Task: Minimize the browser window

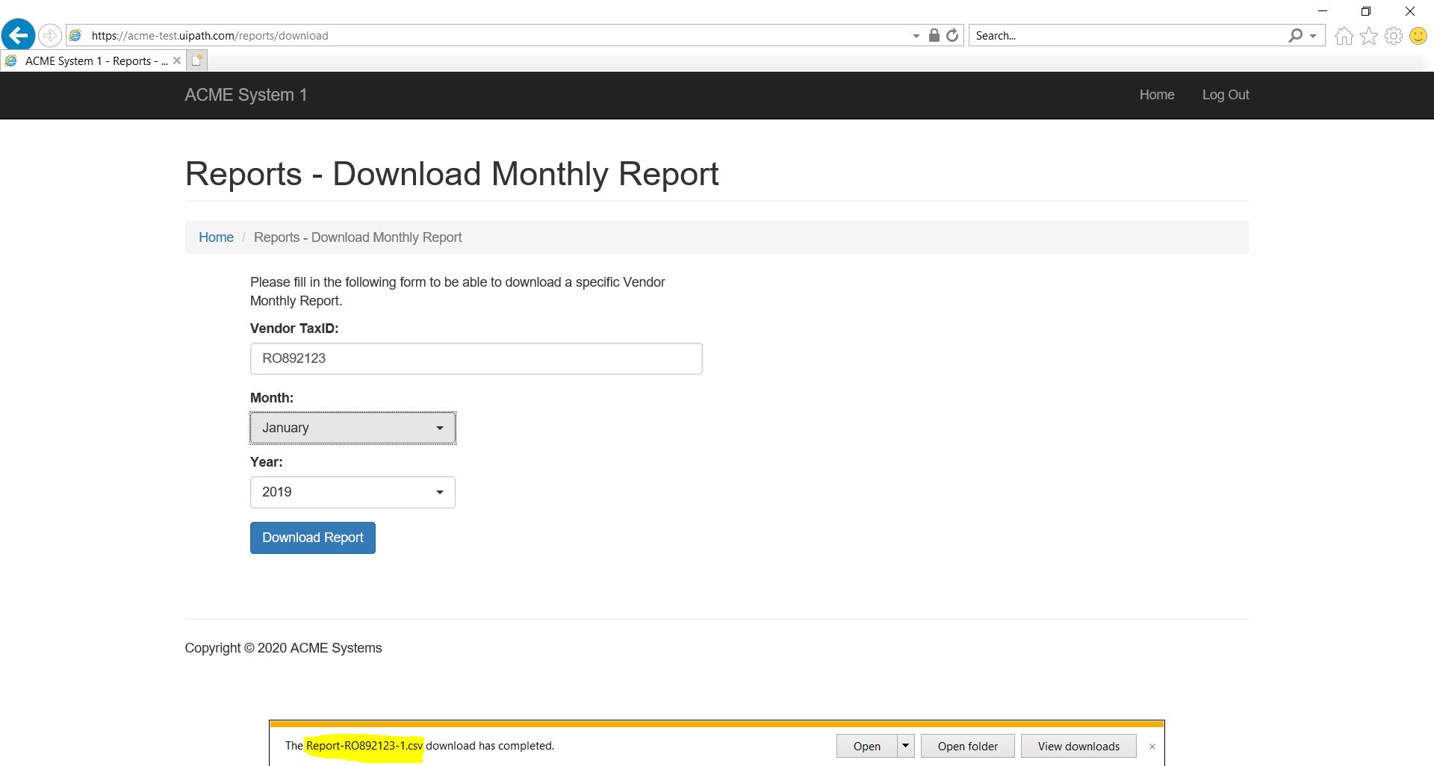Action: (1323, 11)
